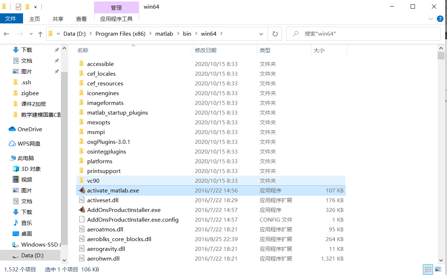Screen dimensions: 447x275
Task: Expand chevron after matlab breadcrumb
Action: (x=178, y=34)
